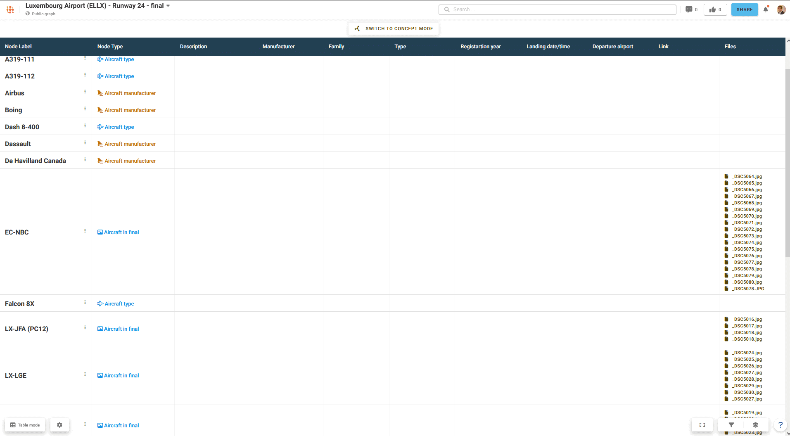790x436 pixels.
Task: Open the three-dot menu for EC-NBC
Action: click(85, 231)
